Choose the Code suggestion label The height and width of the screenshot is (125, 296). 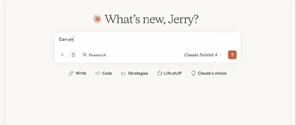coord(107,73)
